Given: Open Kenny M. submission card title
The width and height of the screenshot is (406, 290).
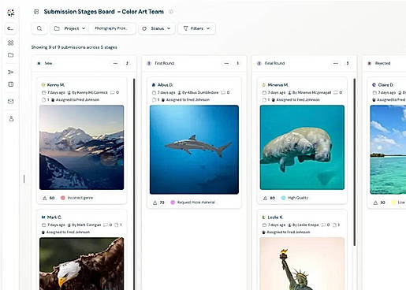Looking at the screenshot, I should (56, 85).
